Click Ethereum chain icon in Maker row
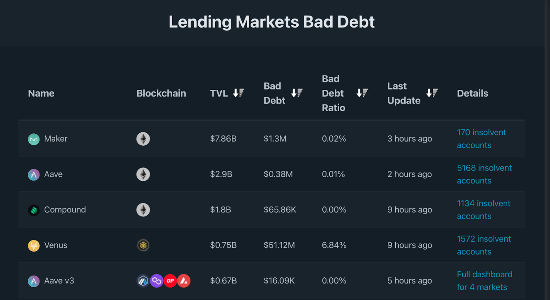 143,139
